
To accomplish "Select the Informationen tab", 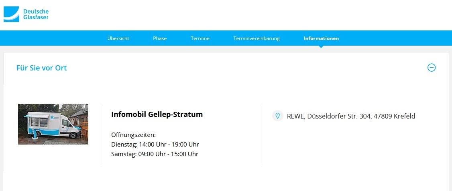I will click(321, 38).
